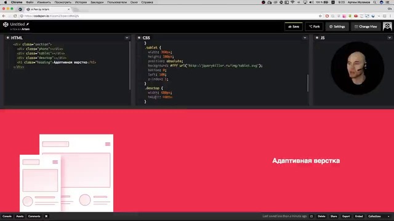The width and height of the screenshot is (394, 221).
Task: Click the phone wireframe image in preview
Action: tap(40, 183)
